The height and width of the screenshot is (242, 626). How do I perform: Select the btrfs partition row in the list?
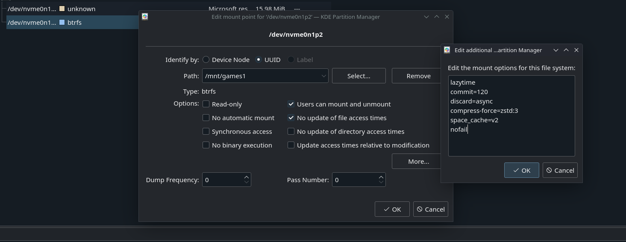pos(73,22)
